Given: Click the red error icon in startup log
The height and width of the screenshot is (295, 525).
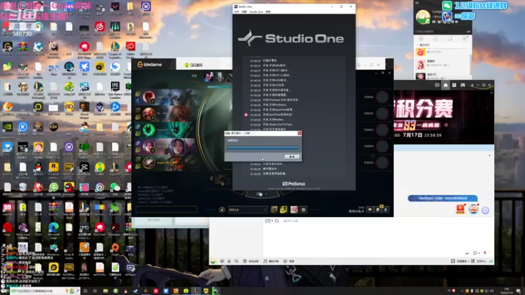Looking at the screenshot, I should coord(246,115).
